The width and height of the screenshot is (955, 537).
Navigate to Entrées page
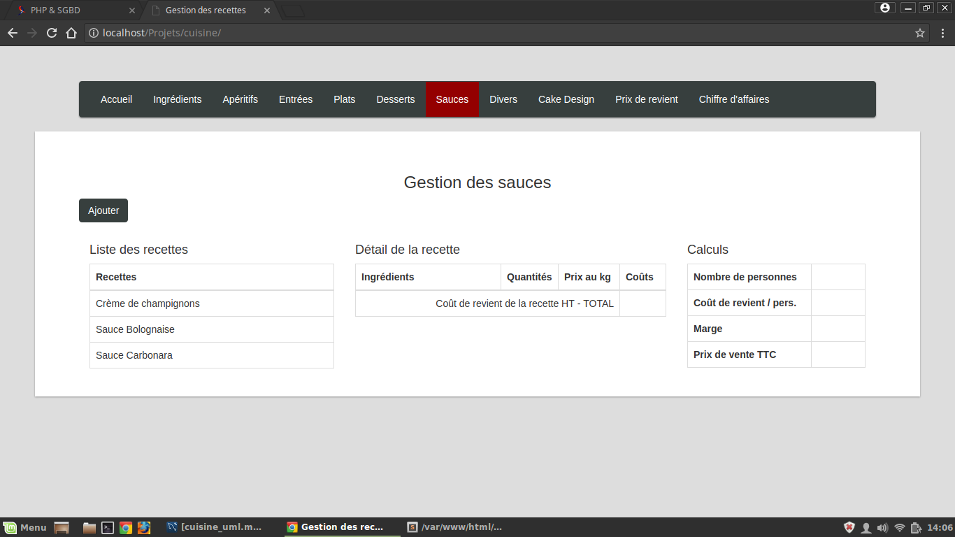(296, 99)
